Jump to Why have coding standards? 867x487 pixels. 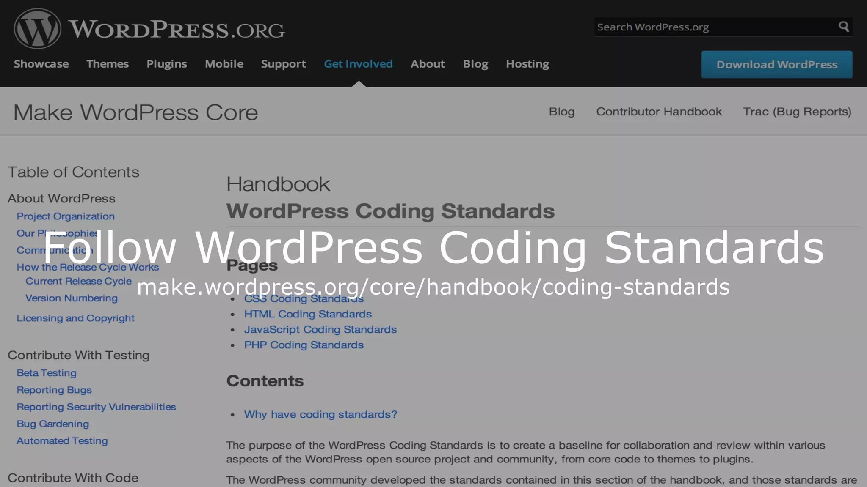tap(320, 414)
